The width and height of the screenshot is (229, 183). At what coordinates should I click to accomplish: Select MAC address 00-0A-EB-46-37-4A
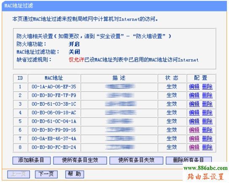pos(54,138)
